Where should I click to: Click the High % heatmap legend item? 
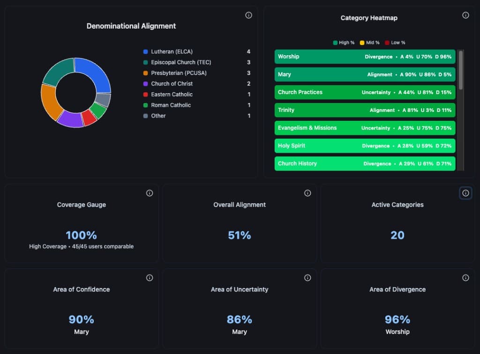(344, 43)
